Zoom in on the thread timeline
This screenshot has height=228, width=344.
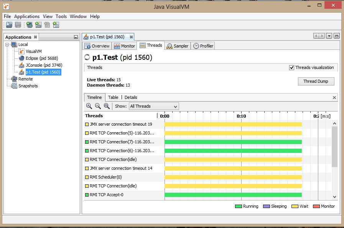pos(88,106)
